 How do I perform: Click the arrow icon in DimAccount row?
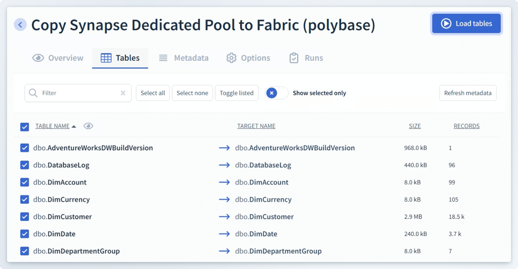click(x=224, y=182)
